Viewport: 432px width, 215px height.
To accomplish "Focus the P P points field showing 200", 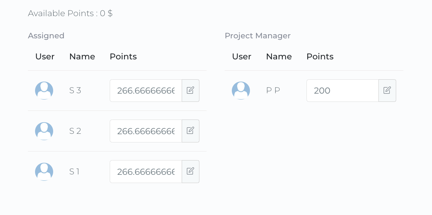I will [342, 91].
